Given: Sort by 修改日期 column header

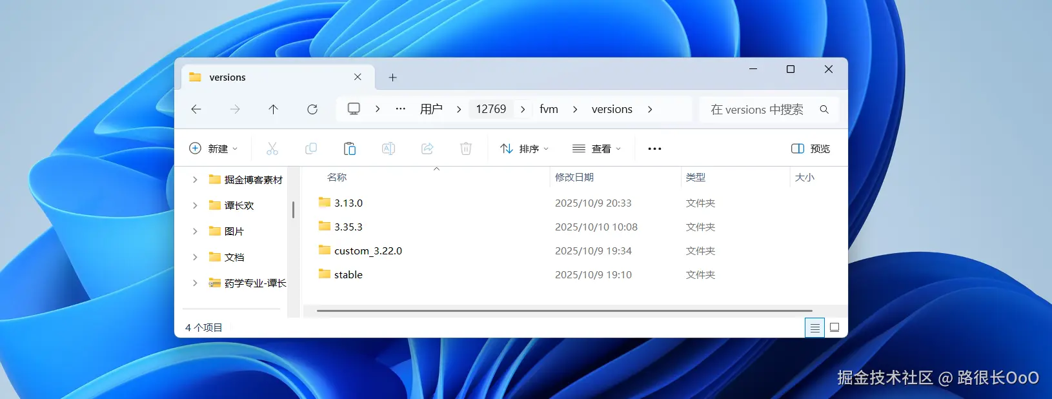Looking at the screenshot, I should click(x=574, y=177).
